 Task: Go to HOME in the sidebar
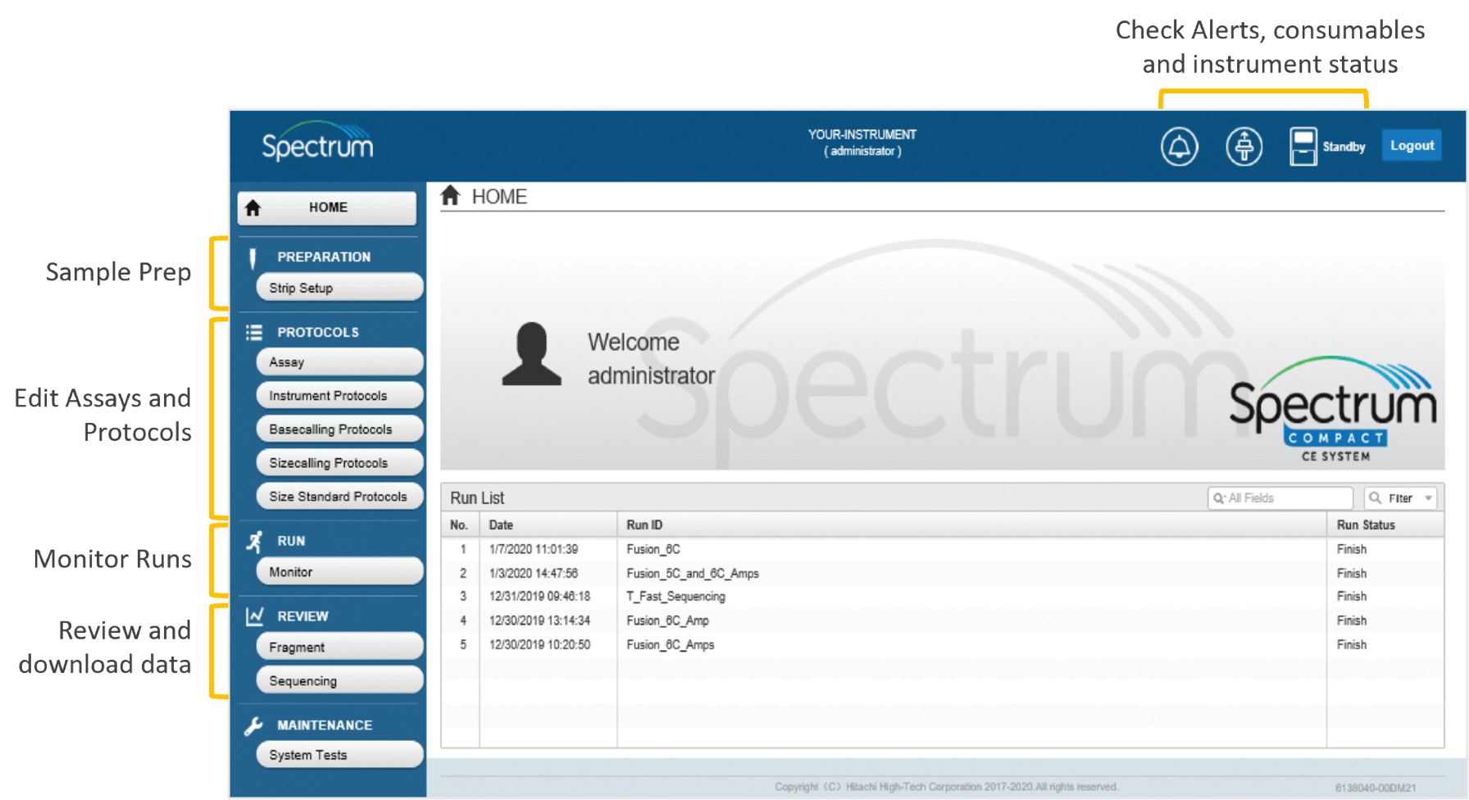point(327,207)
